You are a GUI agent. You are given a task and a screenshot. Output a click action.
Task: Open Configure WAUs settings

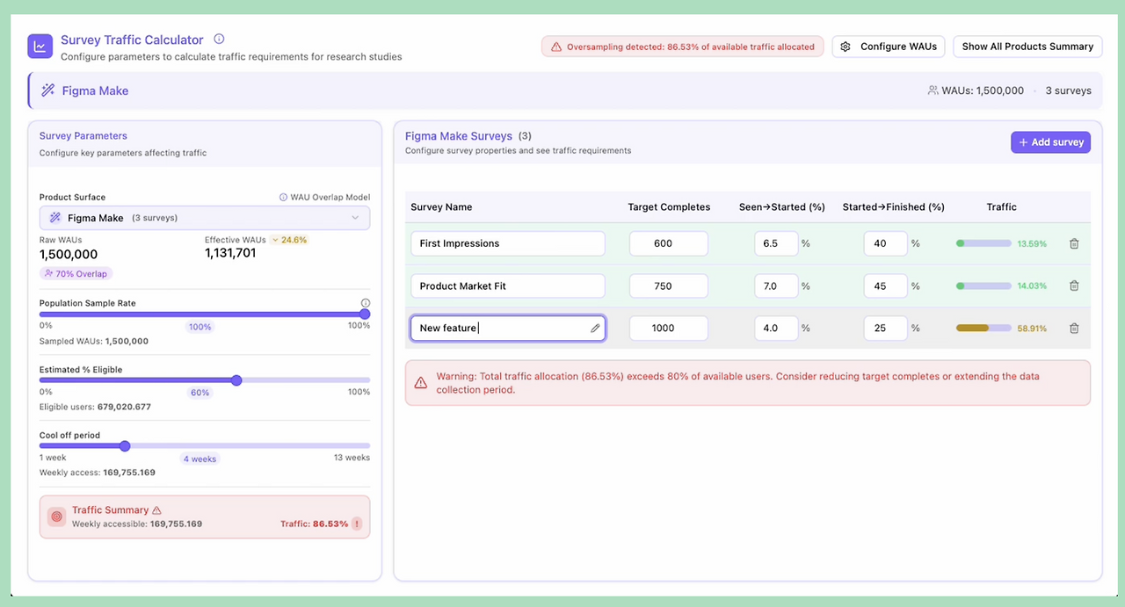(889, 47)
